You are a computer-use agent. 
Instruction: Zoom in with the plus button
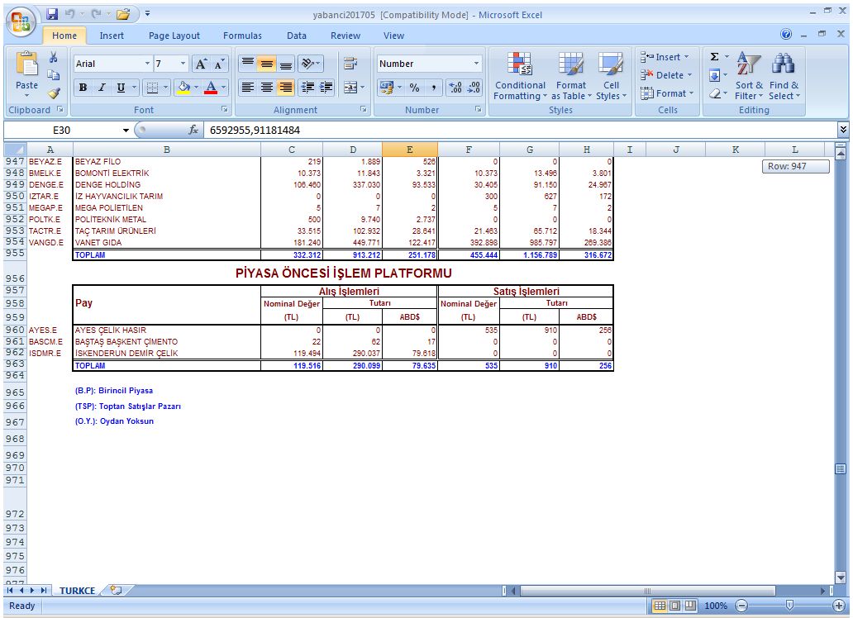click(x=839, y=606)
